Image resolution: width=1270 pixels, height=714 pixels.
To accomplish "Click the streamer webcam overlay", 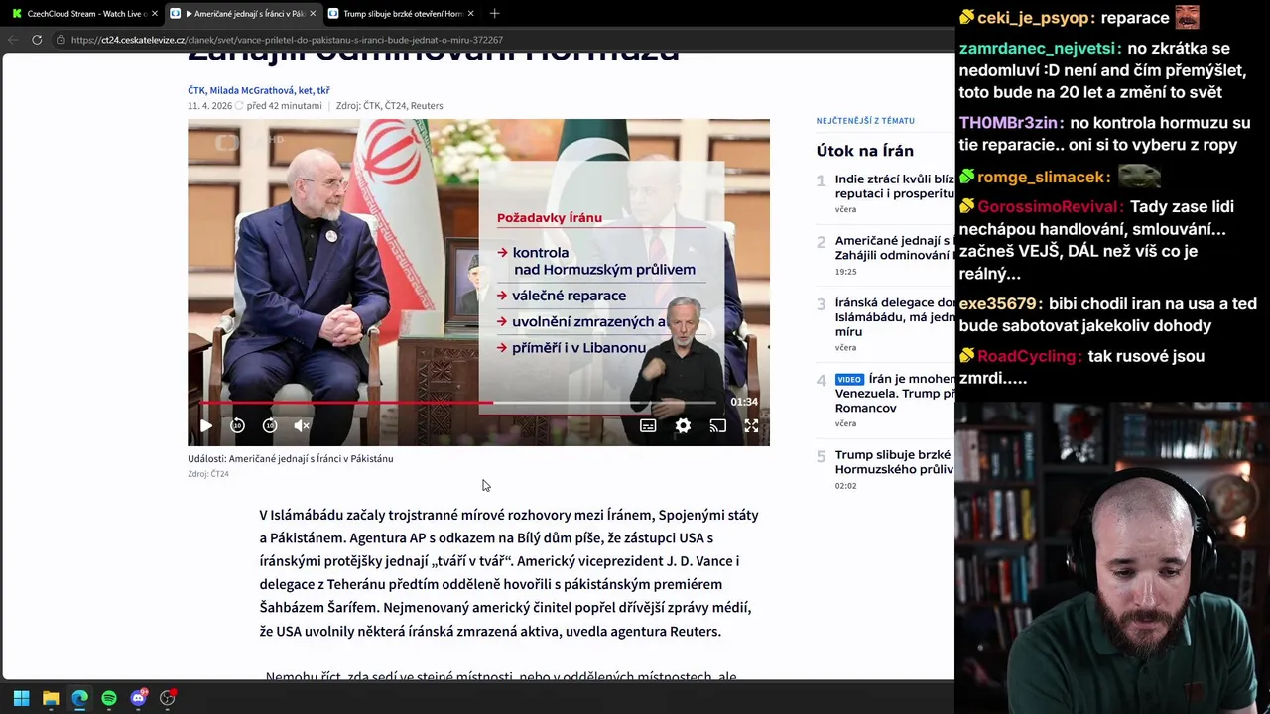I will 1112,557.
